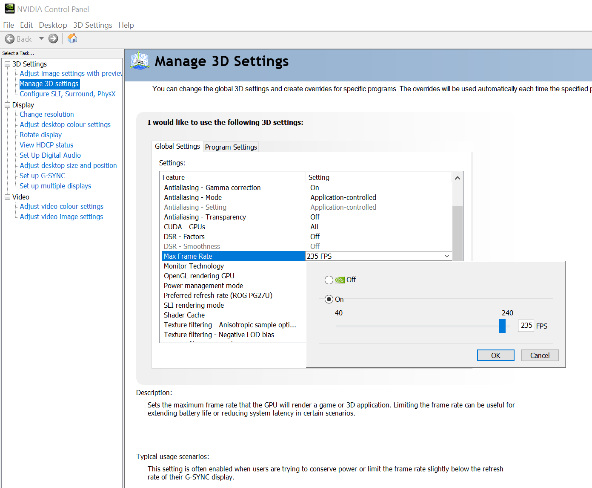Viewport: 592px width, 488px height.
Task: Open the Max Frame Rate value dropdown
Action: (x=447, y=256)
